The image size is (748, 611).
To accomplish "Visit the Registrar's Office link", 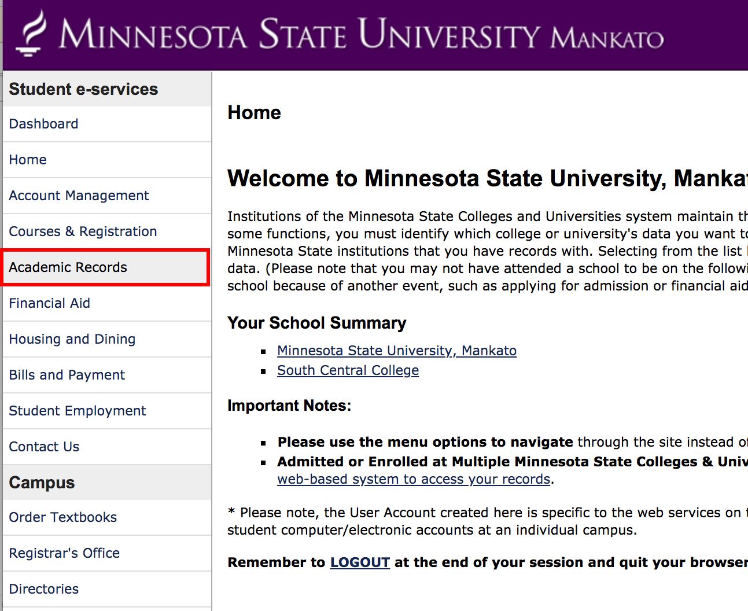I will 64,553.
